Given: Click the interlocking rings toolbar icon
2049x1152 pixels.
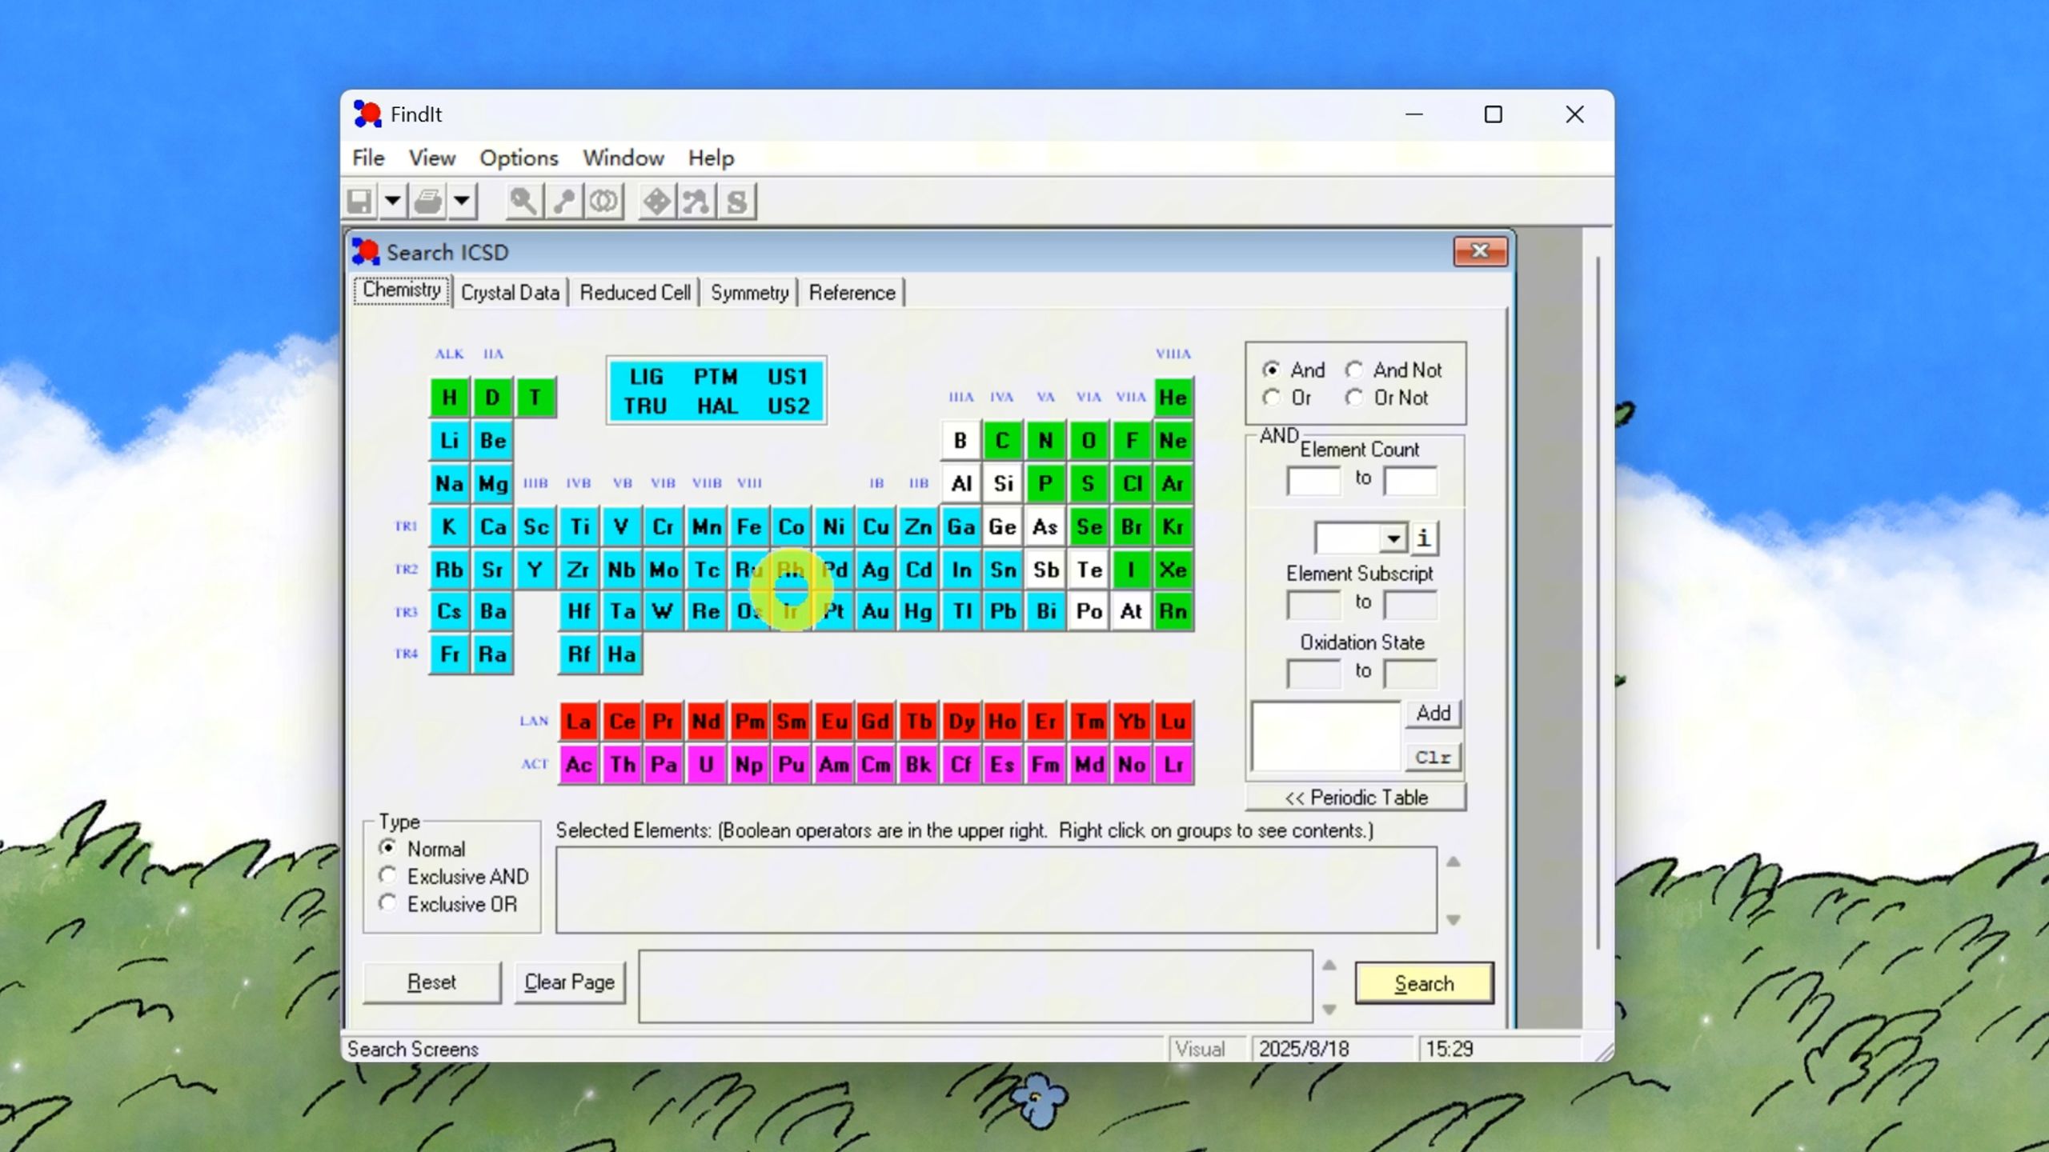Looking at the screenshot, I should click(603, 201).
